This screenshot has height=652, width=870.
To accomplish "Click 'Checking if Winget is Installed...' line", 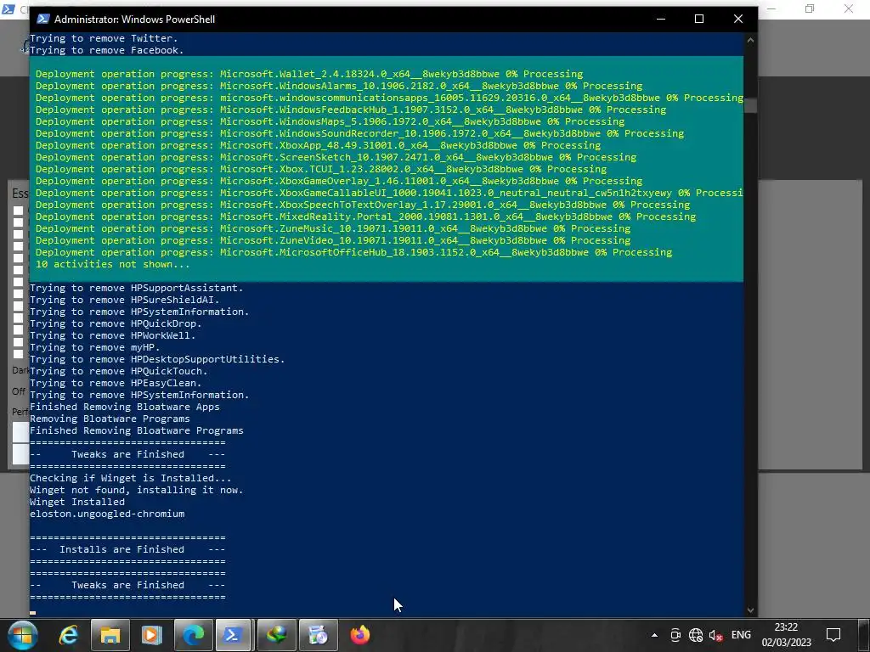I will click(130, 478).
